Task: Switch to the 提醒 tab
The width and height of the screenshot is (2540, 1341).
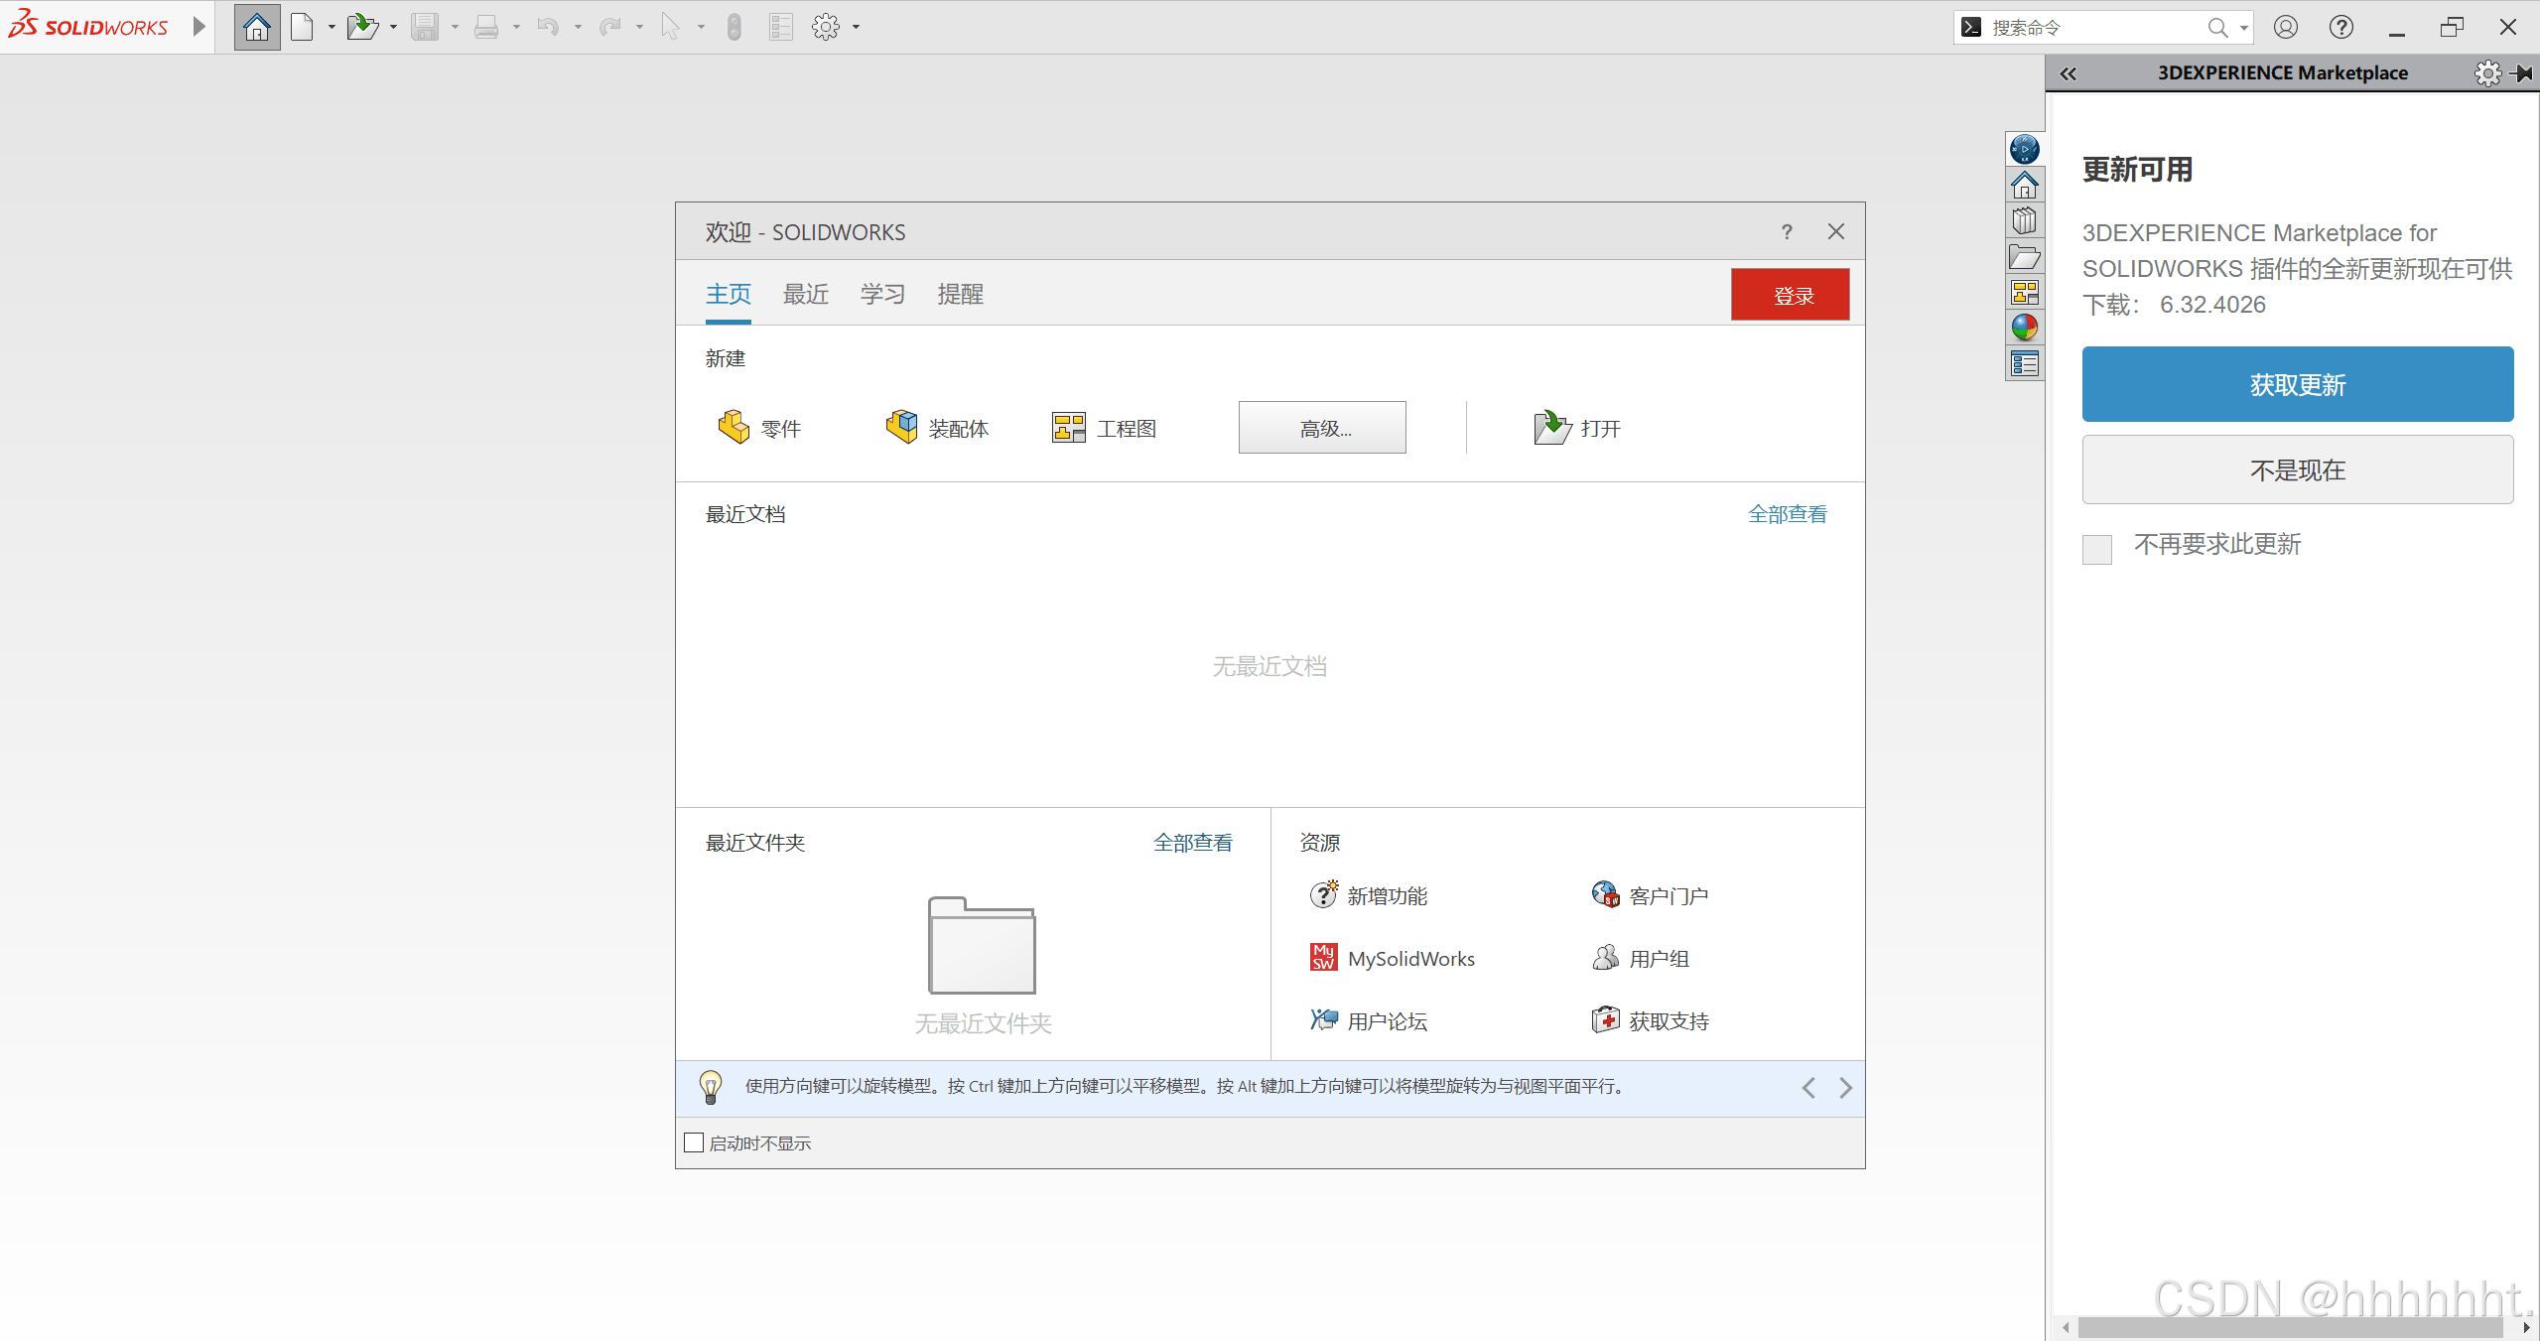Action: 960,294
